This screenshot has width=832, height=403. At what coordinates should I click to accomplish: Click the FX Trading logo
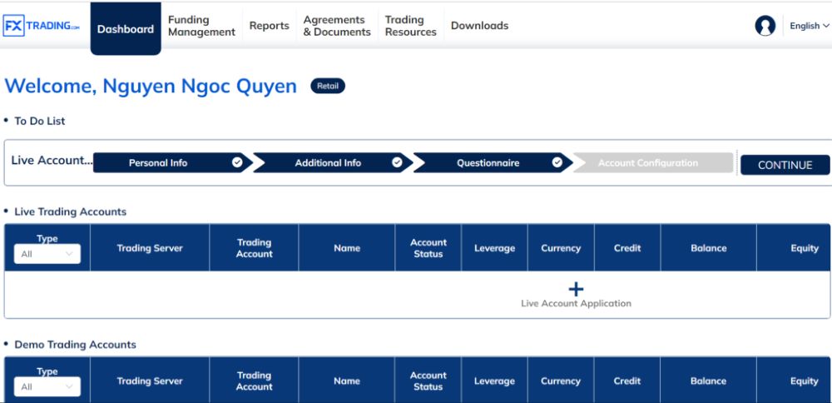(43, 26)
